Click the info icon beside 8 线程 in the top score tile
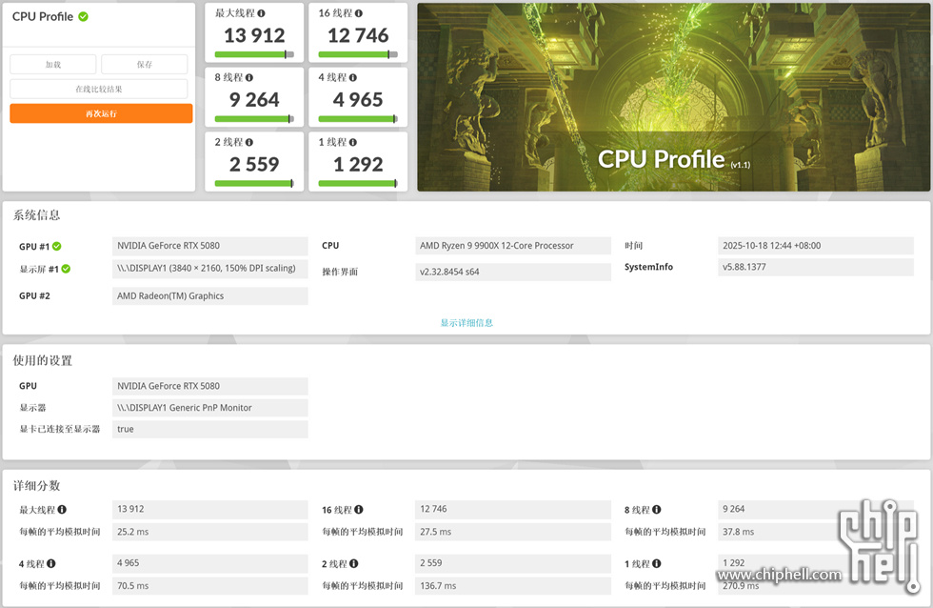 click(249, 77)
